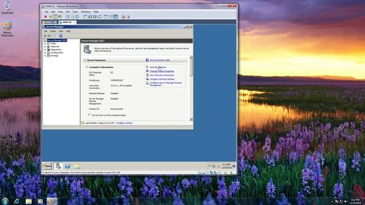Expand the Configuration tree node
The height and width of the screenshot is (205, 365).
pos(45,52)
